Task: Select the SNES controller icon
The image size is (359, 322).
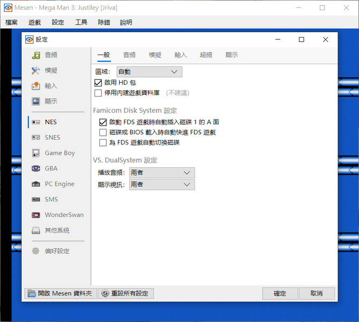Action: (36, 137)
